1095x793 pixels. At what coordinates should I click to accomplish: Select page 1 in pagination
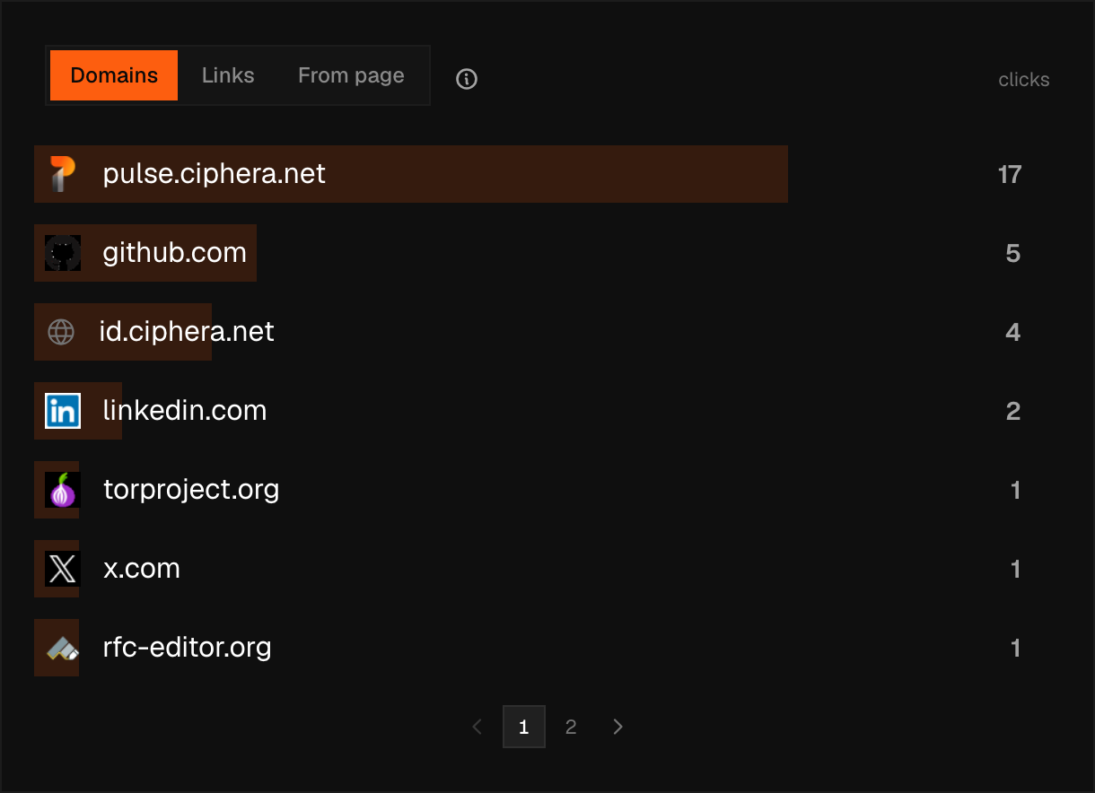tap(524, 727)
